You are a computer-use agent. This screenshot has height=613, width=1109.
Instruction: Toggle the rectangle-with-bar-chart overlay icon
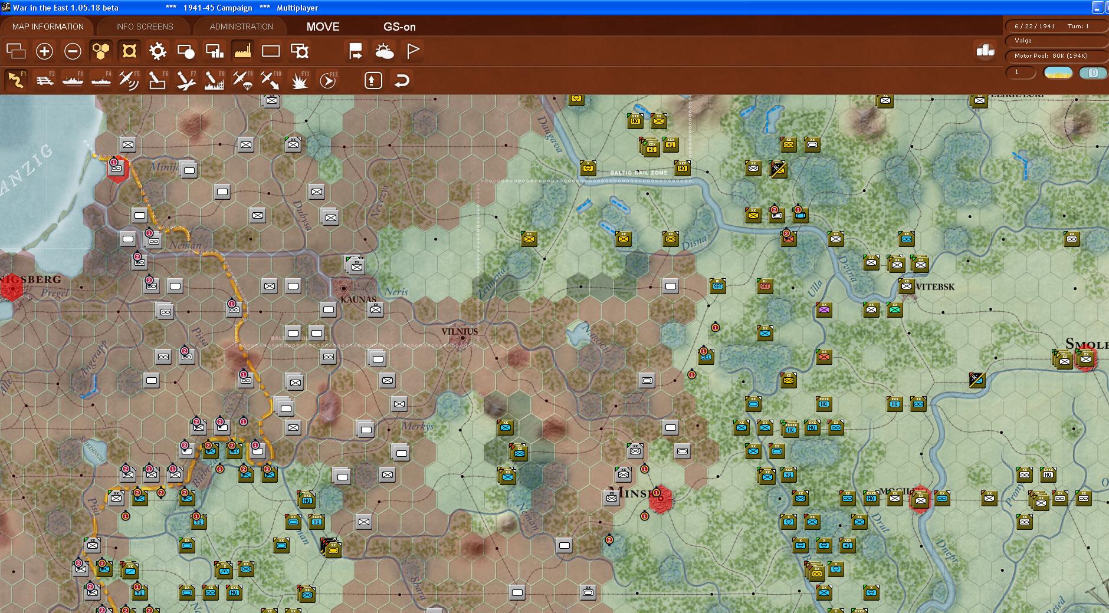[214, 51]
